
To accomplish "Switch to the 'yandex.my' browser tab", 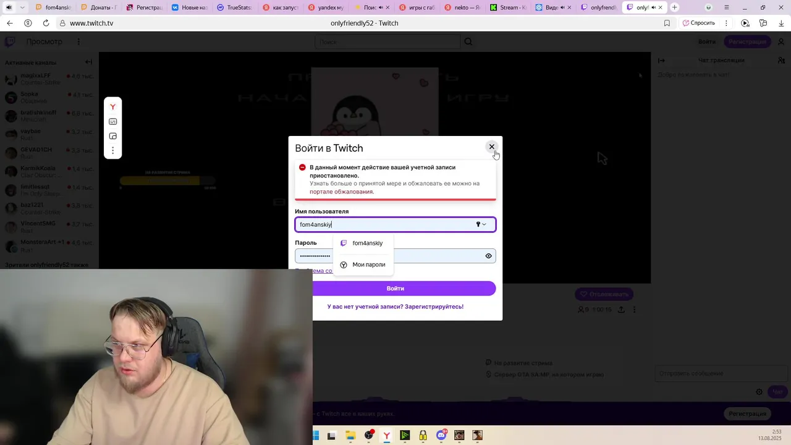I will click(x=325, y=7).
